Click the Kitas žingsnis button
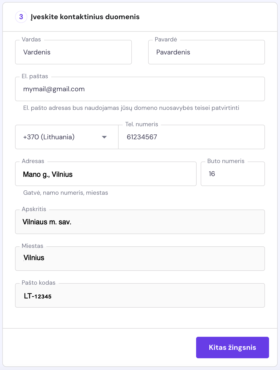The height and width of the screenshot is (370, 280). click(x=232, y=347)
